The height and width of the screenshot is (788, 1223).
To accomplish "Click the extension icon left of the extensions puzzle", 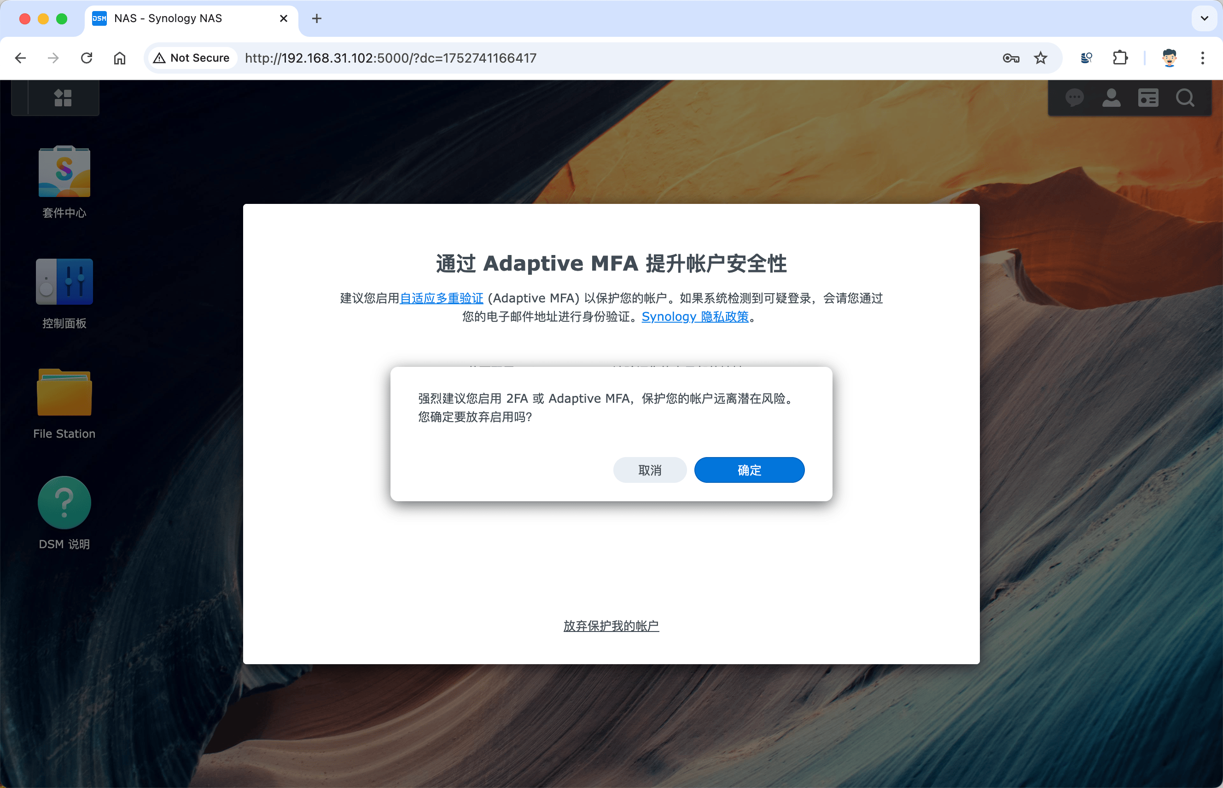I will 1086,58.
